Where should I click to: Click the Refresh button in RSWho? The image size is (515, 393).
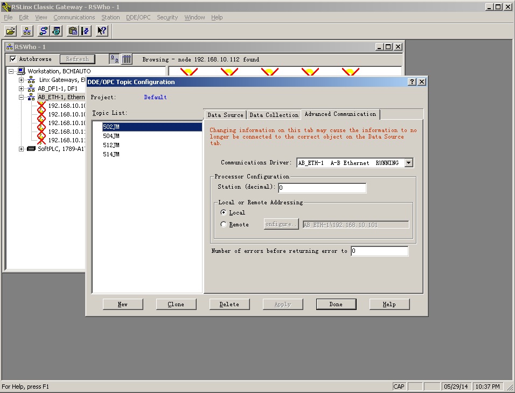point(78,59)
